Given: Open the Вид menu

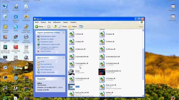Looking at the screenshot, I should pyautogui.click(x=50, y=22).
